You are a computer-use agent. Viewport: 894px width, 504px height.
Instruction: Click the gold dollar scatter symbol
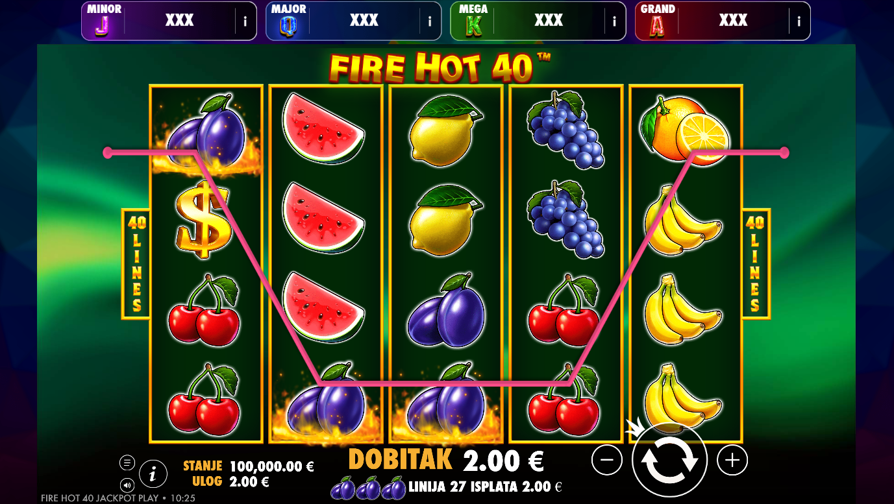(x=203, y=219)
